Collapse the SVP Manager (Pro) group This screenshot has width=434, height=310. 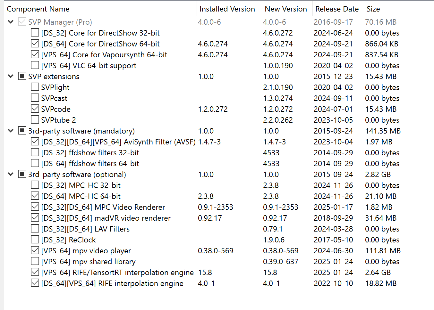pos(11,22)
